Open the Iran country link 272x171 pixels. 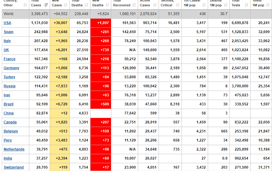click(x=7, y=95)
